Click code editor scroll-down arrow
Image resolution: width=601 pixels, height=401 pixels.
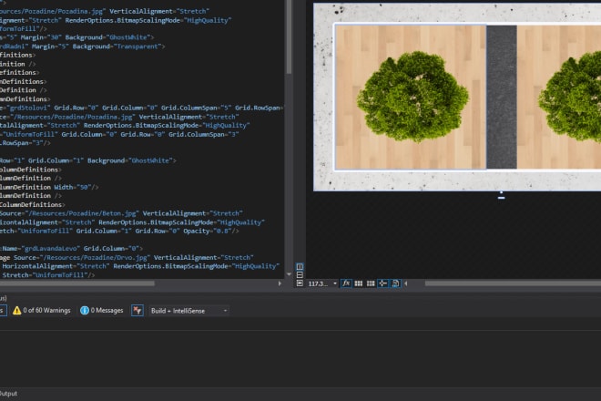coord(289,274)
